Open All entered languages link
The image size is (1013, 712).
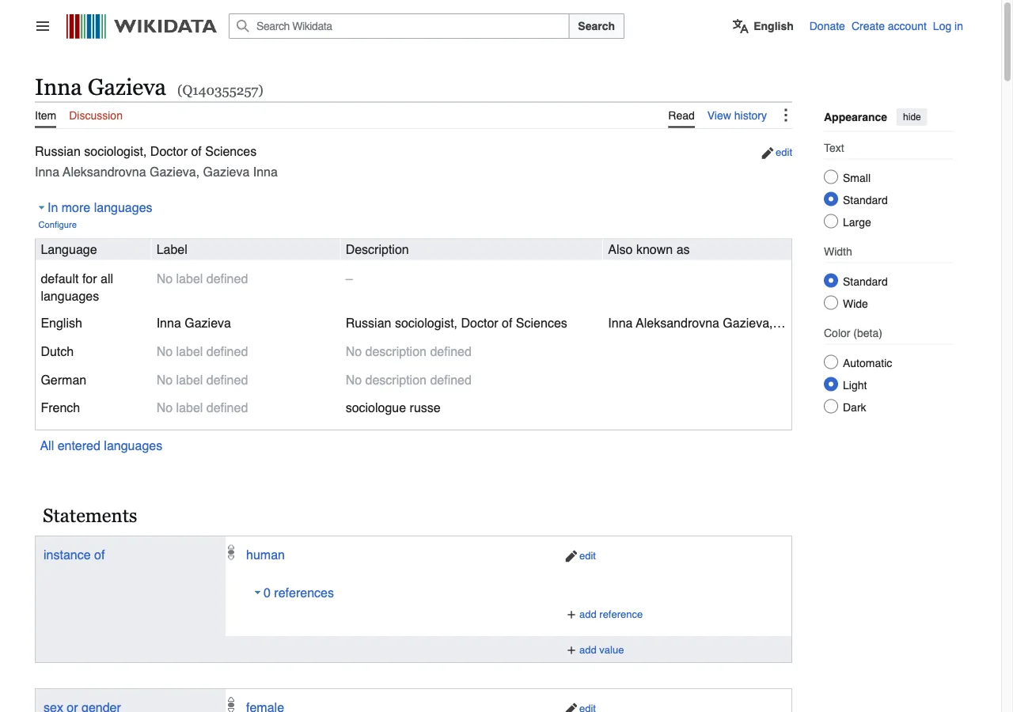(101, 445)
